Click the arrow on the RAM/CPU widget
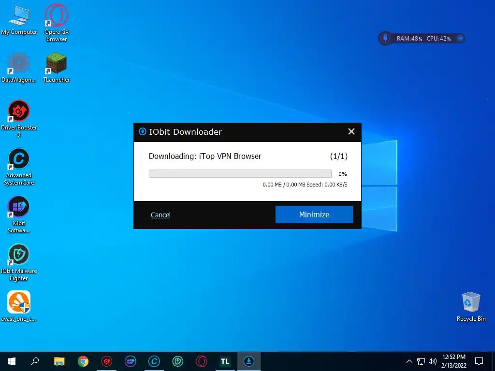The image size is (495, 371). coord(460,39)
